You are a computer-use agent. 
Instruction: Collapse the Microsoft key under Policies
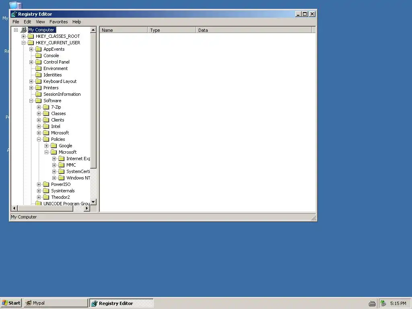(47, 152)
